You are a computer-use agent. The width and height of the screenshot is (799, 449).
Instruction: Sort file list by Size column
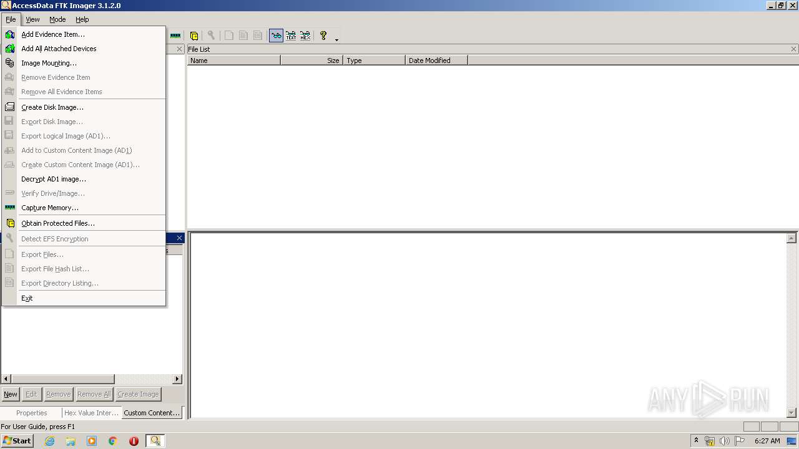point(311,60)
